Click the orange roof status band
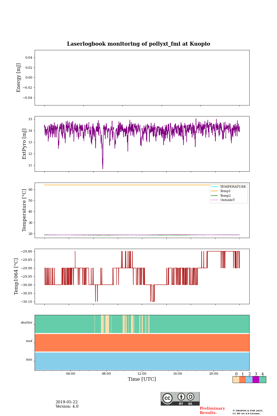Image resolution: width=277 pixels, height=416 pixels. point(142,343)
